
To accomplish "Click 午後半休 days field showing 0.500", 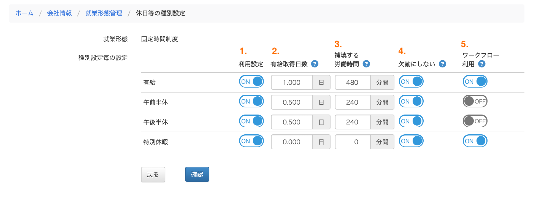I will point(292,122).
